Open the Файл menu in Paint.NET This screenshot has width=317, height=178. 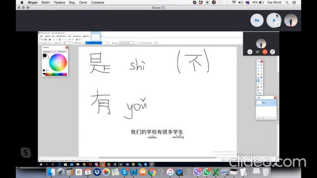[41, 36]
